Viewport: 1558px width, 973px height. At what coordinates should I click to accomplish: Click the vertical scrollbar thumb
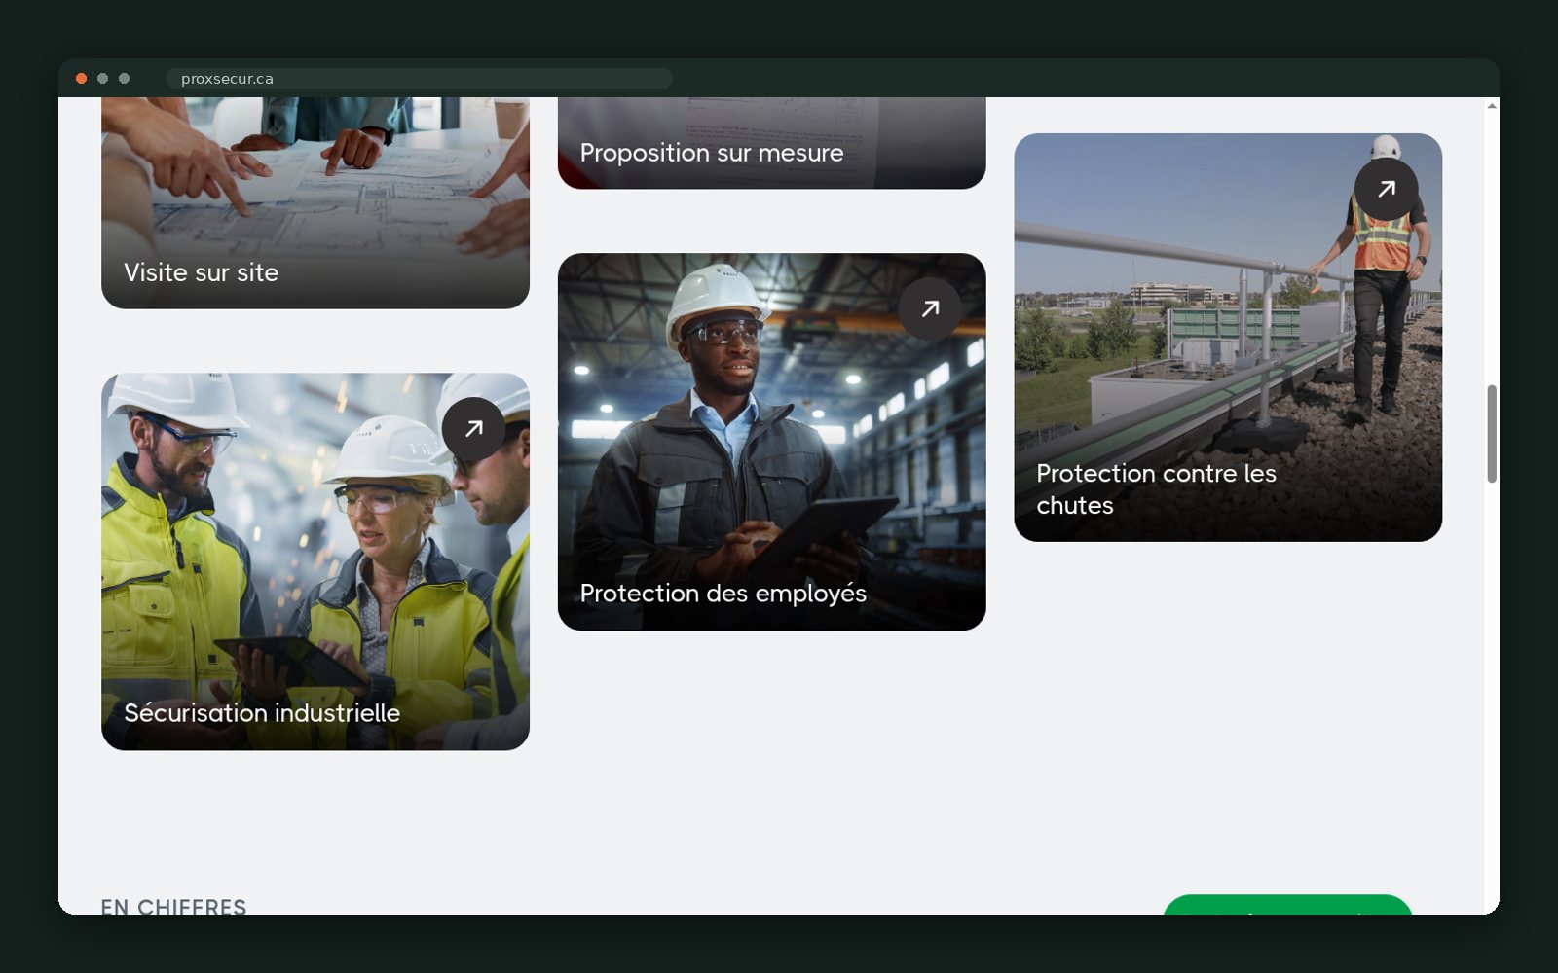pyautogui.click(x=1492, y=434)
